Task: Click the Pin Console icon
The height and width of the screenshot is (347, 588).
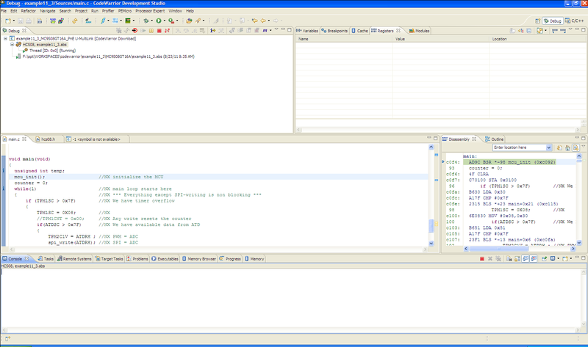Action: 544,259
